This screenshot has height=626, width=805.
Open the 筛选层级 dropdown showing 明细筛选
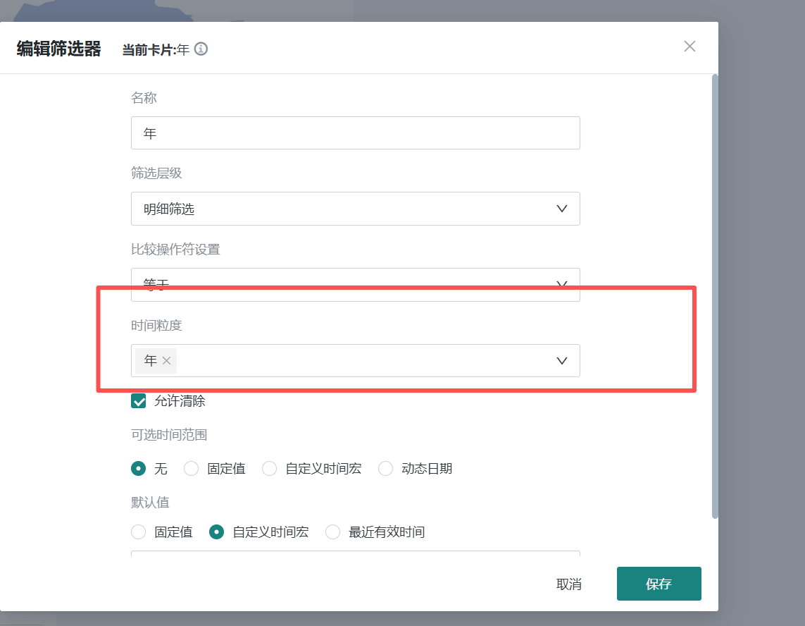tap(355, 209)
